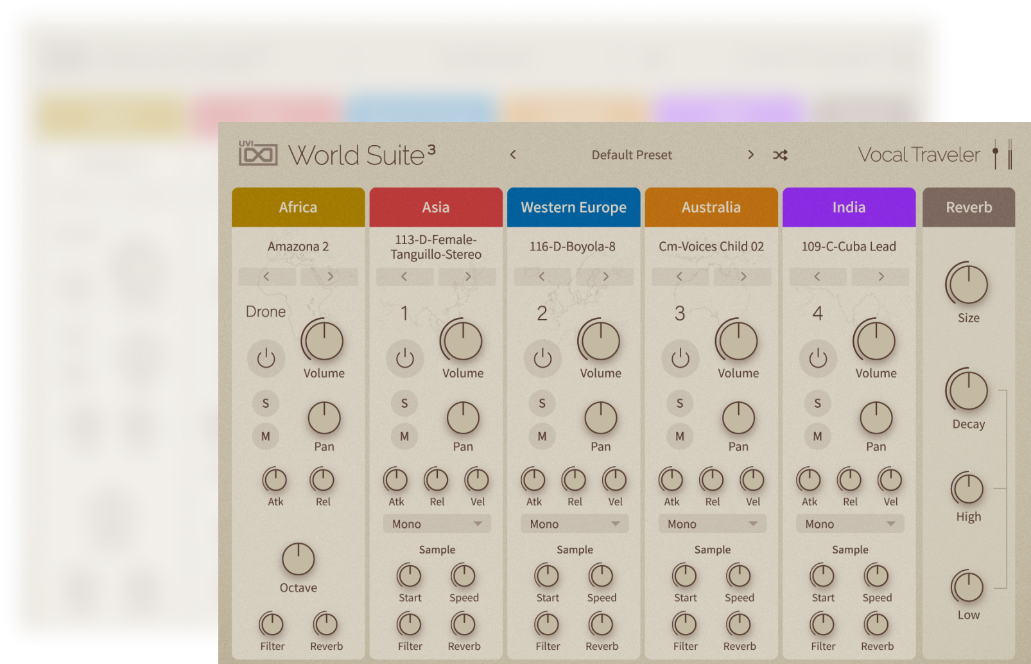
Task: Select next sample after 116-D-Boyola-8
Action: pyautogui.click(x=605, y=277)
